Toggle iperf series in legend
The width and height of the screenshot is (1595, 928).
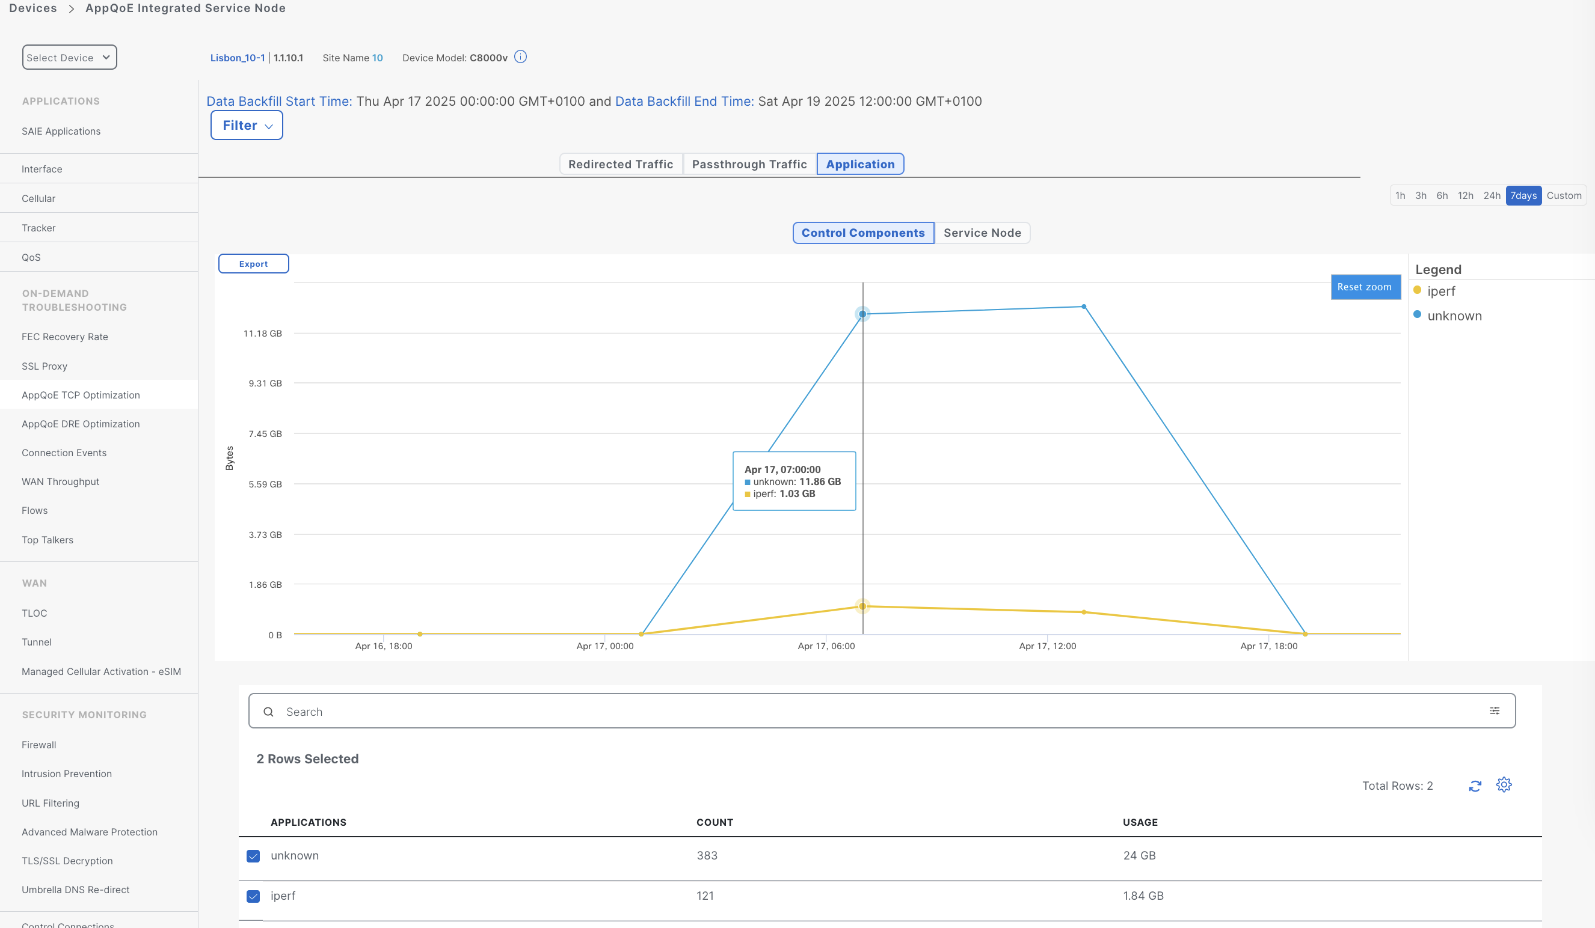1440,291
